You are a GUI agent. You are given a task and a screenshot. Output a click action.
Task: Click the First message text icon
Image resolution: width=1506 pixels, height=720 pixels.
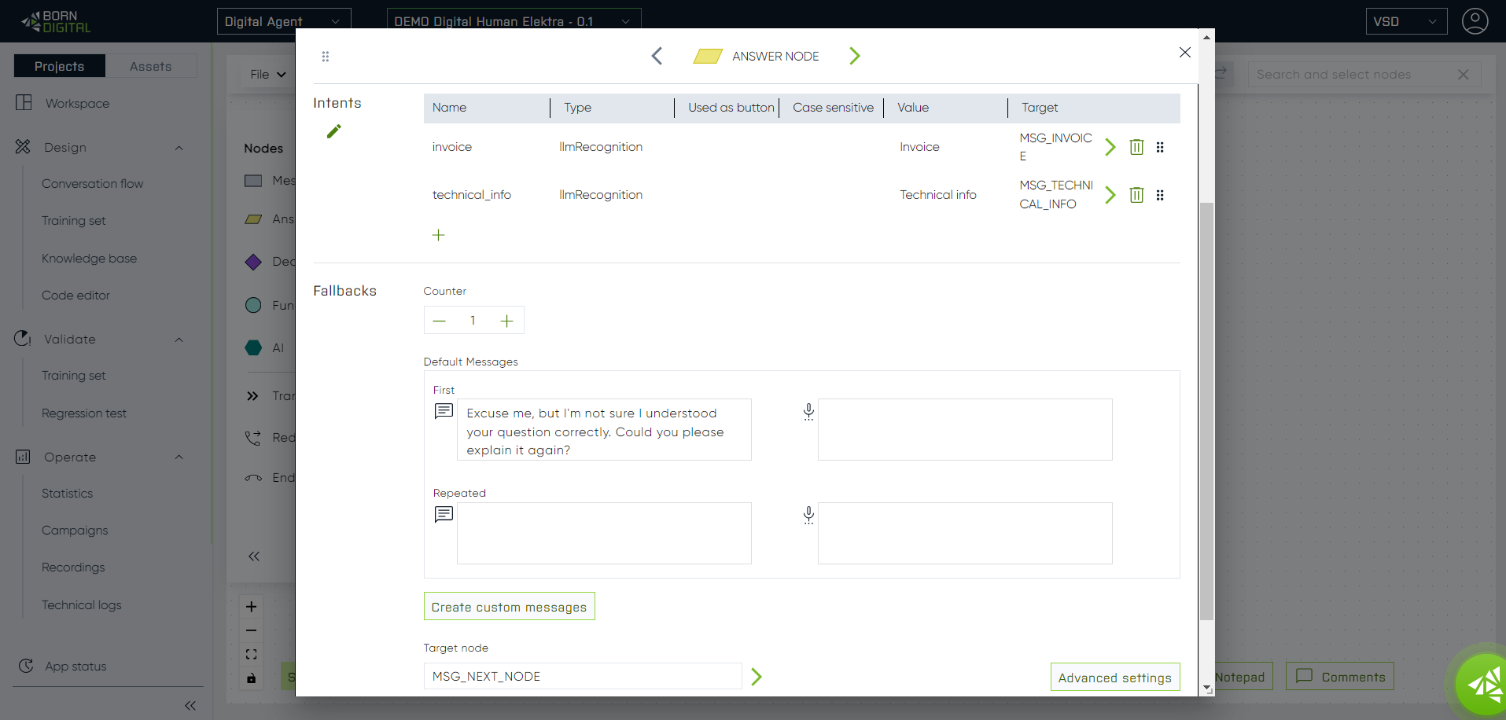click(x=444, y=411)
